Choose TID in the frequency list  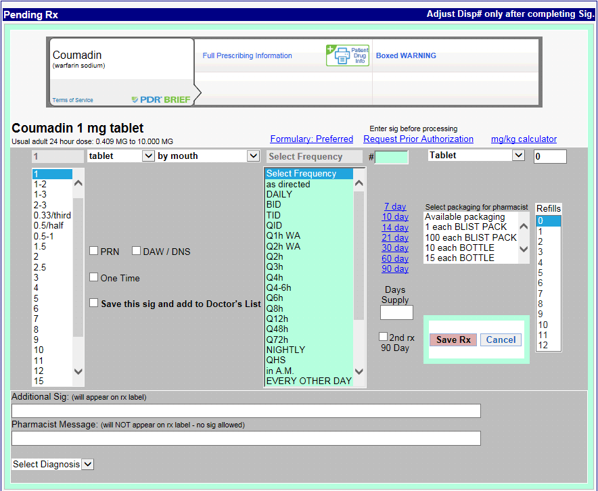309,215
